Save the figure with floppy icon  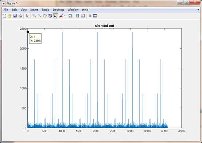click(15, 16)
